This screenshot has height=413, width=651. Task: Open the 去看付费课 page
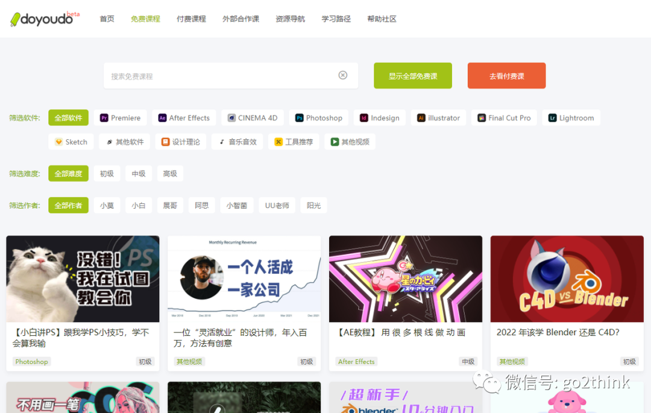click(x=506, y=75)
